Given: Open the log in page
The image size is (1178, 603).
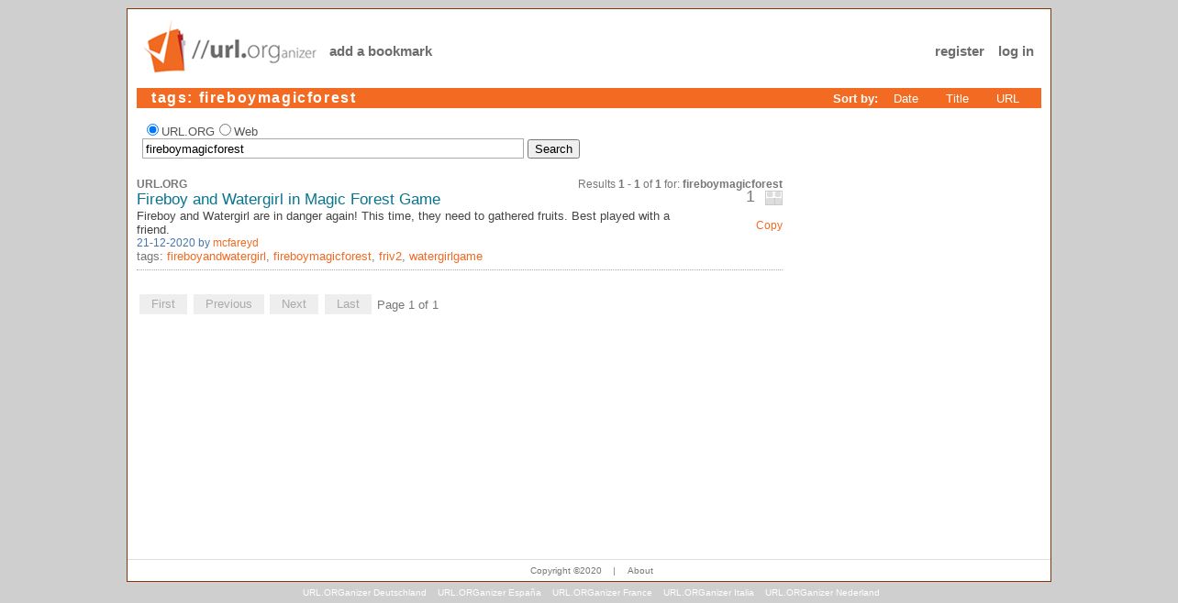Looking at the screenshot, I should [x=1016, y=51].
